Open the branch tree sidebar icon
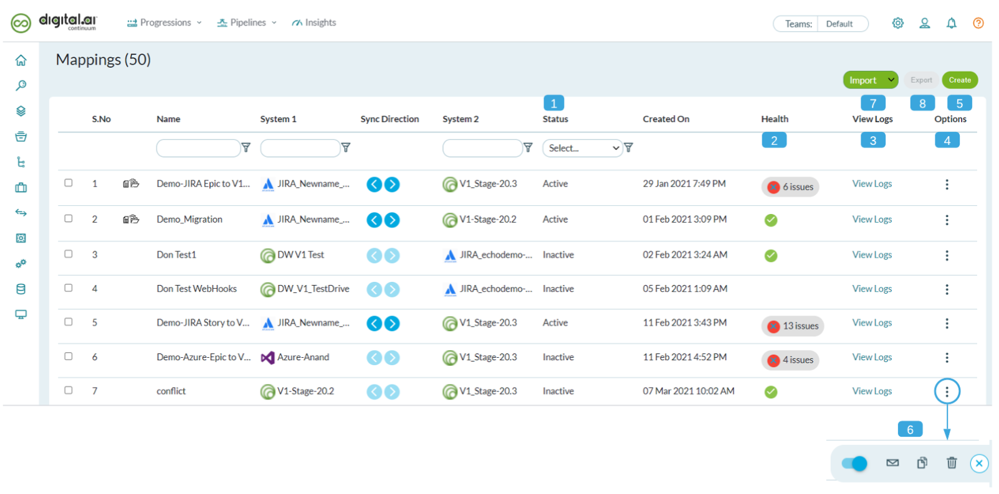The image size is (999, 494). tap(21, 162)
